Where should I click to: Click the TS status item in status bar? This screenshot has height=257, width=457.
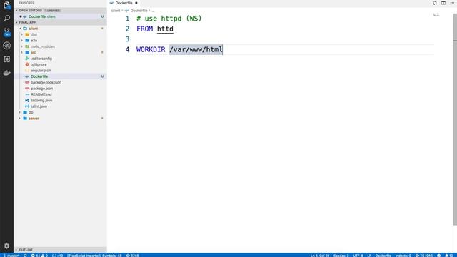423,256
